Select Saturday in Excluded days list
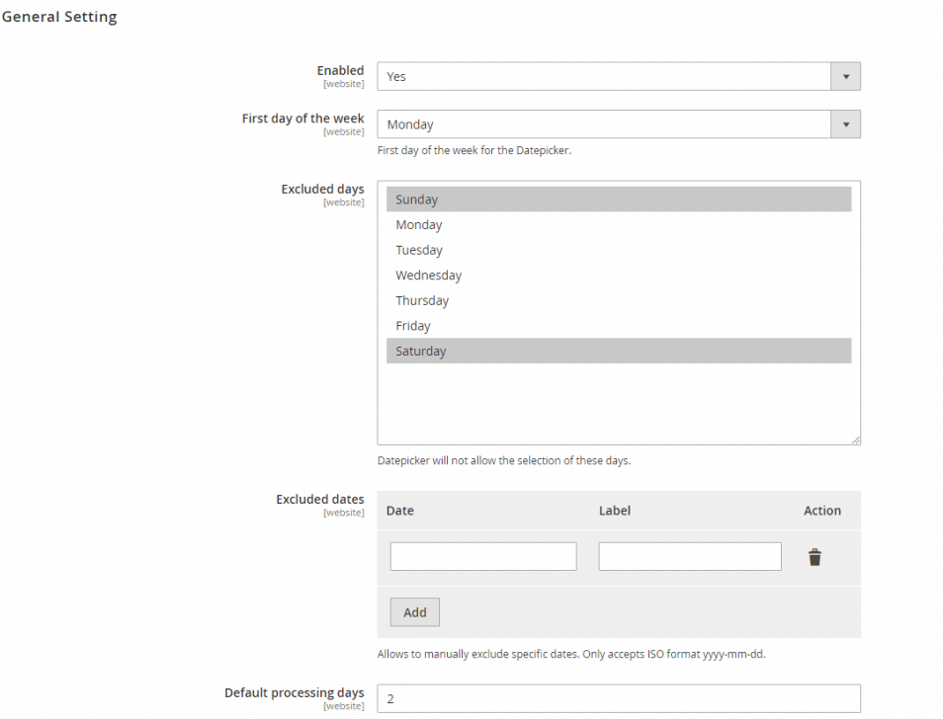Viewport: 943px width, 719px height. pyautogui.click(x=618, y=351)
